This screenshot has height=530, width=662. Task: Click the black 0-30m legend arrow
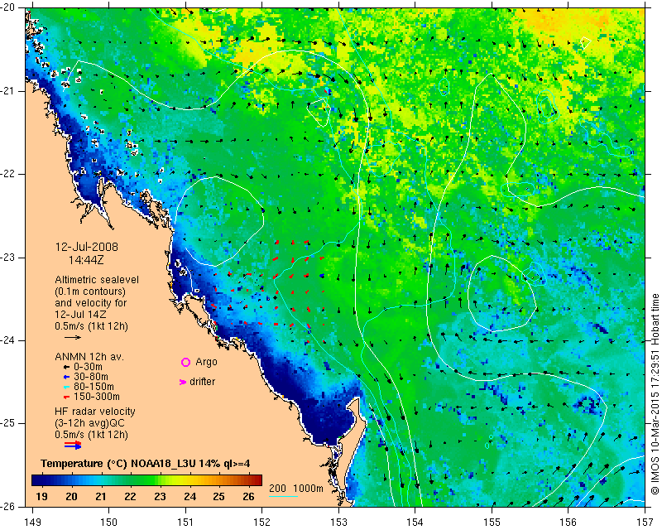click(x=66, y=367)
